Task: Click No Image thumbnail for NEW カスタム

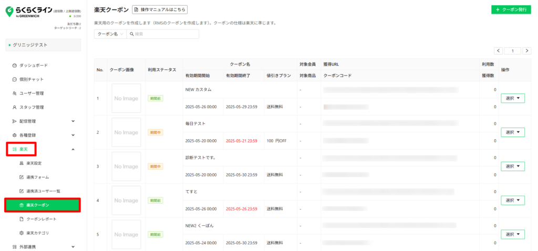Action: tap(126, 98)
